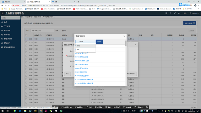Image resolution: width=201 pixels, height=113 pixels.
Task: Open WeChat from the Windows taskbar
Action: (51, 111)
